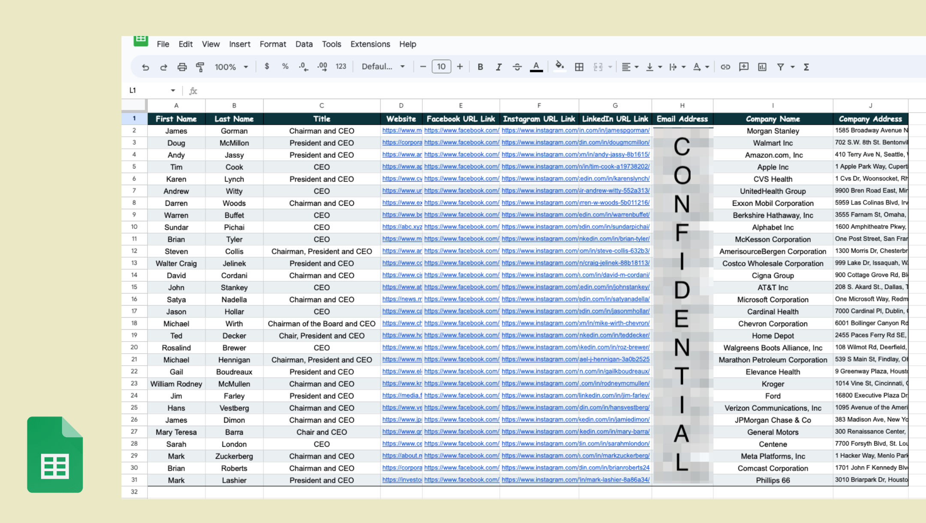Open the Format menu

coord(273,44)
